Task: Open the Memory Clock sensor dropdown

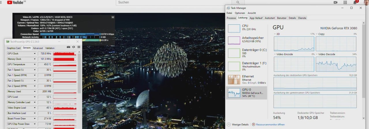Action: pos(35,59)
